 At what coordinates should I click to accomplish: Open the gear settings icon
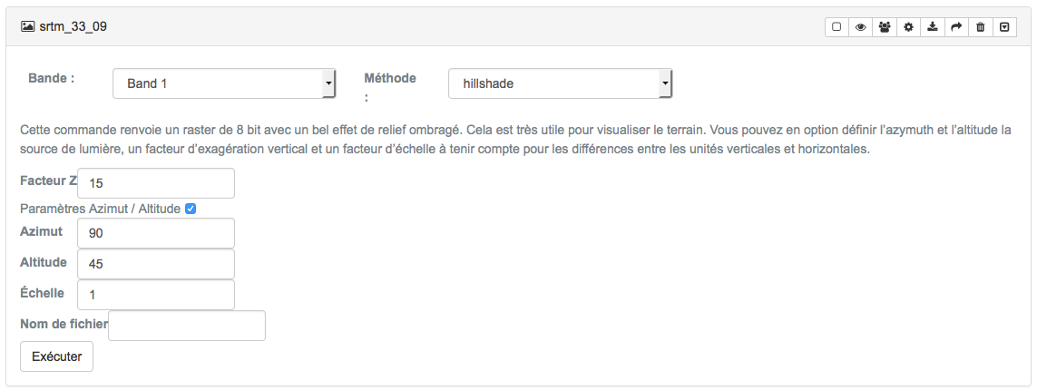click(x=908, y=27)
